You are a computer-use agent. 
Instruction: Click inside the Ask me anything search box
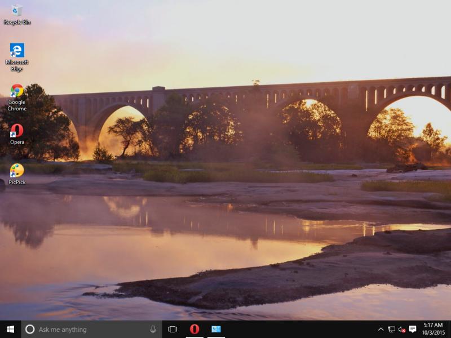click(85, 330)
